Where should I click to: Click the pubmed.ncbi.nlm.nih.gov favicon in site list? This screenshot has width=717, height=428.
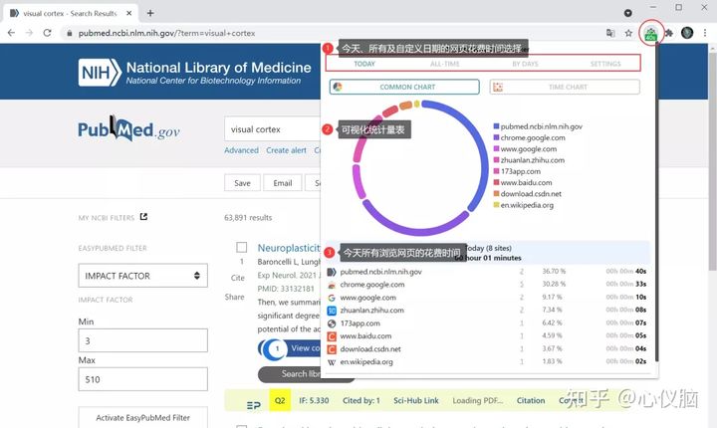[x=332, y=272]
